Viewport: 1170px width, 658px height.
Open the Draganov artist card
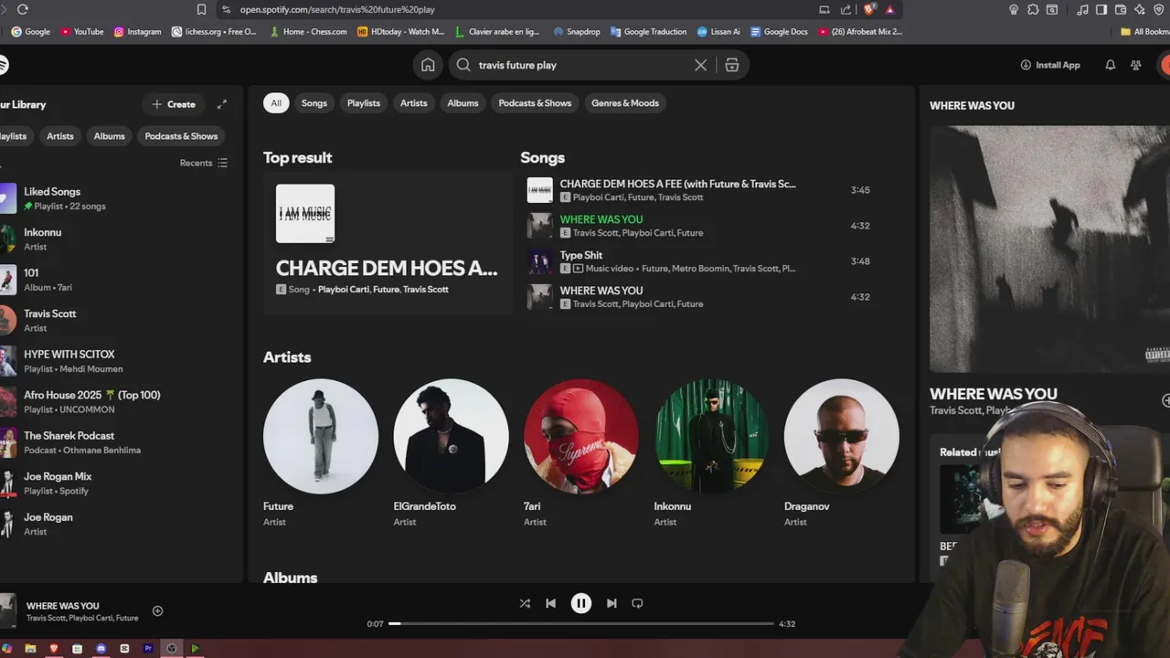(x=842, y=453)
